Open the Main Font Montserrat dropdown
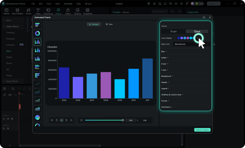The width and height of the screenshot is (245, 148). click(191, 44)
